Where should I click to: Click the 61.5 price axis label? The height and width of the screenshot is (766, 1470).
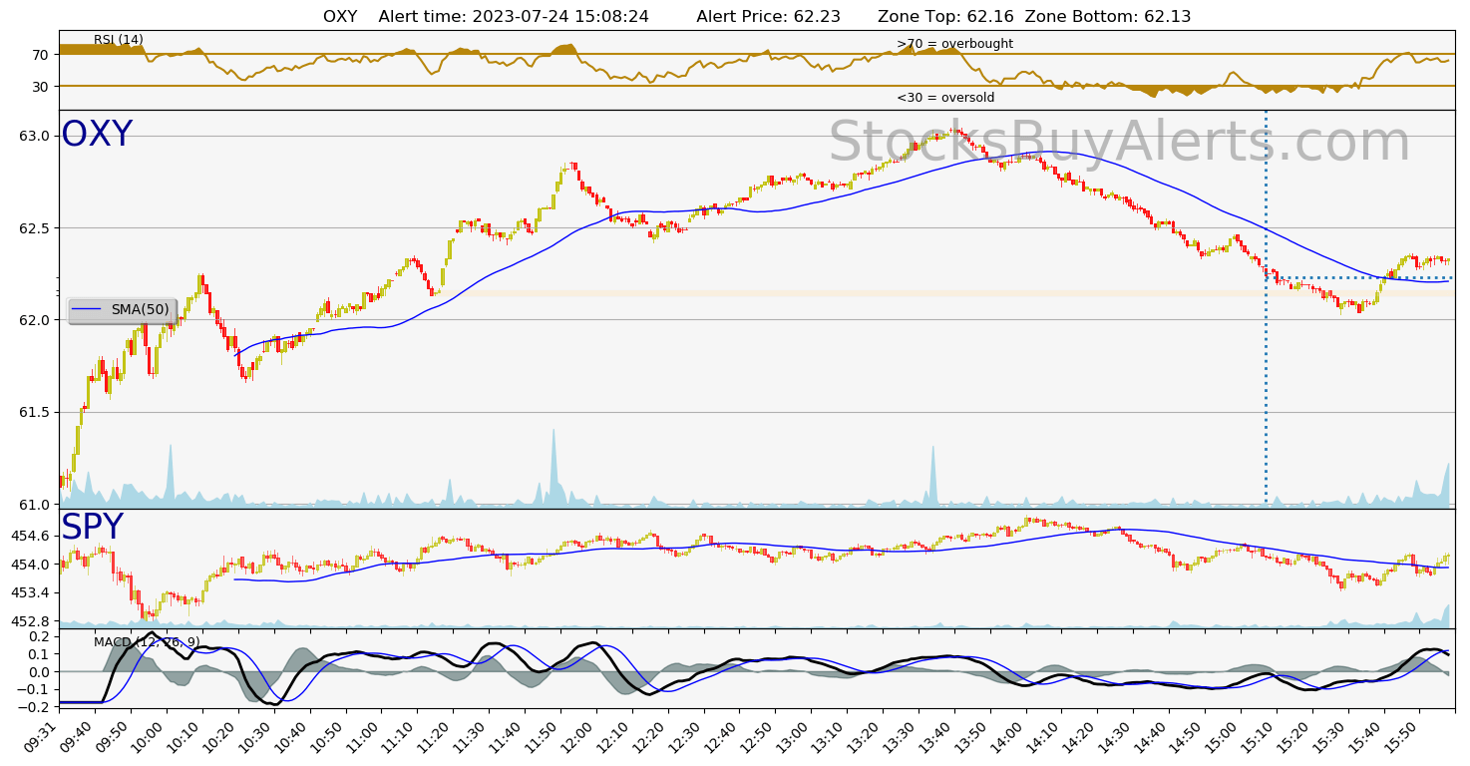point(36,412)
